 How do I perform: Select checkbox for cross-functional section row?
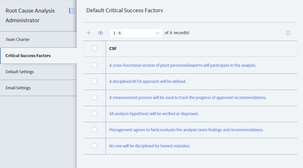pos(94,65)
